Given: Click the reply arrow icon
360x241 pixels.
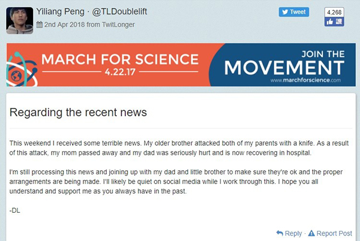Looking at the screenshot, I should point(280,233).
